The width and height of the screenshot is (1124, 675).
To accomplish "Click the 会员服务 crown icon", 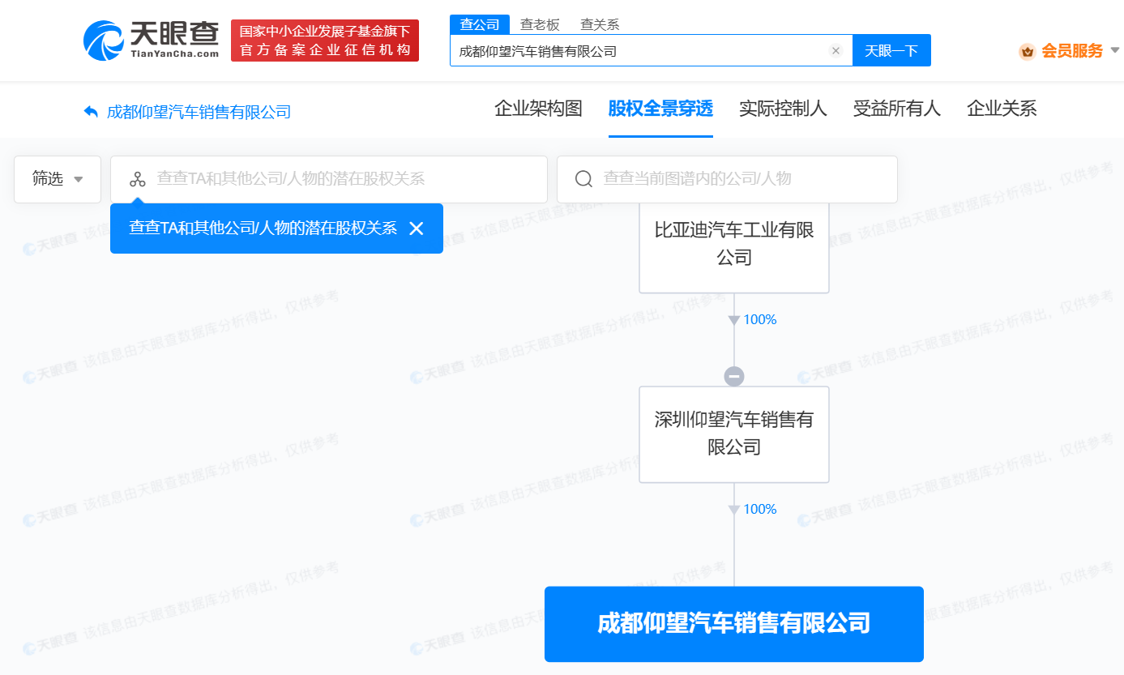I will click(1028, 52).
